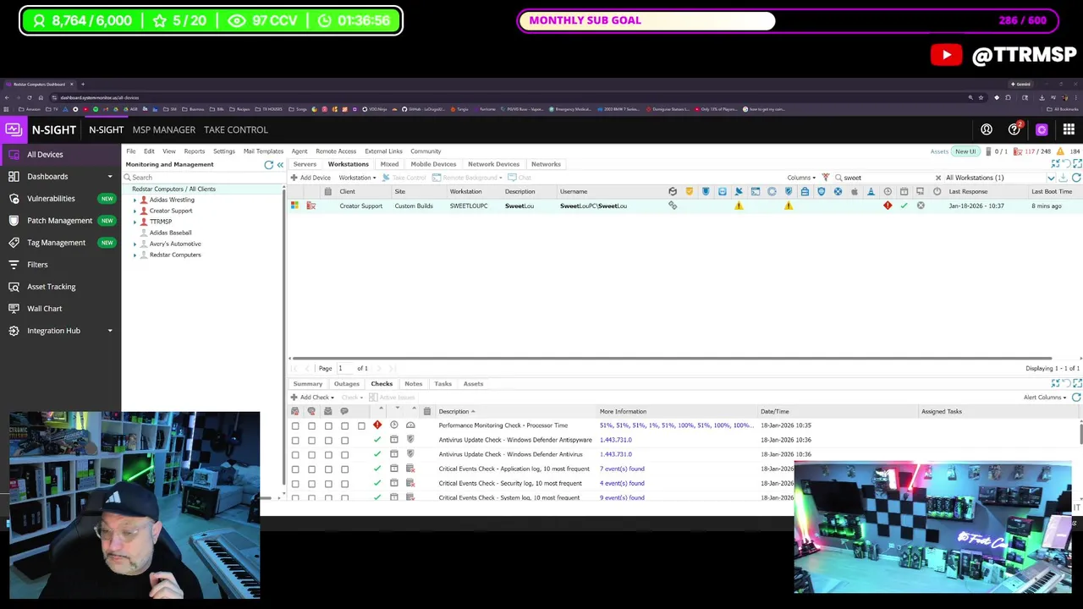Open the Reports menu
This screenshot has height=609, width=1083.
pyautogui.click(x=194, y=151)
